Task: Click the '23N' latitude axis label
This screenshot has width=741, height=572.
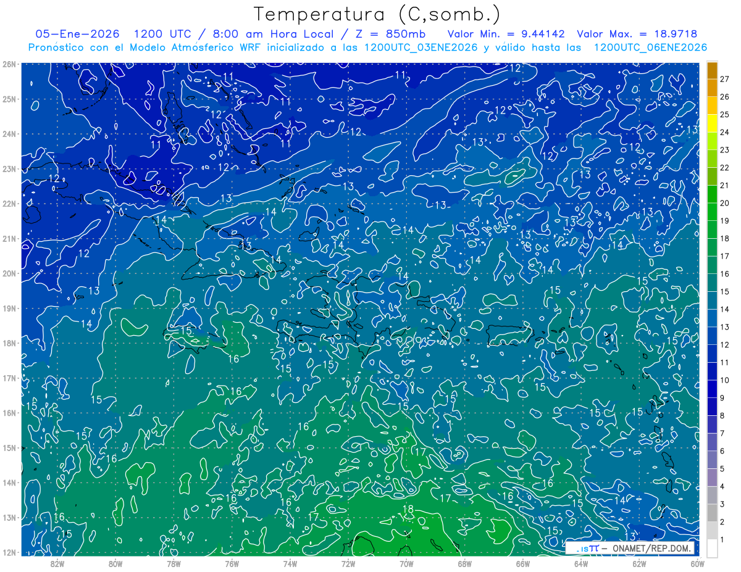Action: (9, 168)
